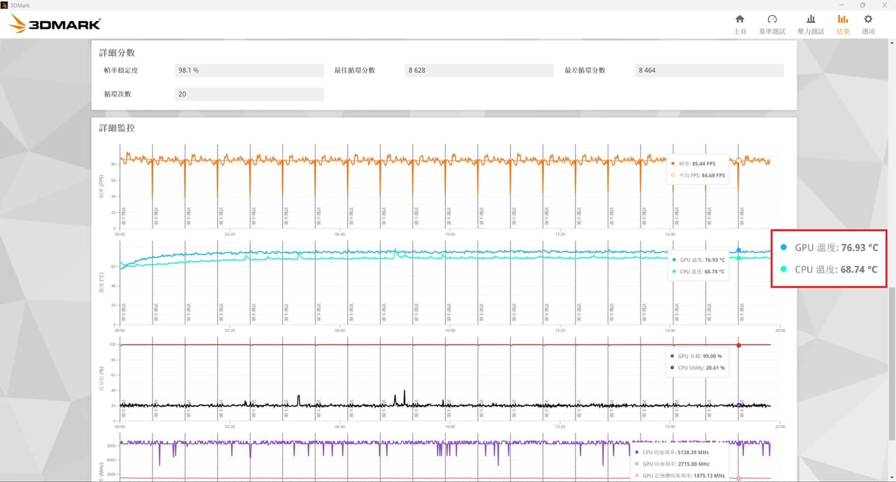This screenshot has height=482, width=896.
Task: Click the CPU clock frequency legend dot
Action: [637, 453]
